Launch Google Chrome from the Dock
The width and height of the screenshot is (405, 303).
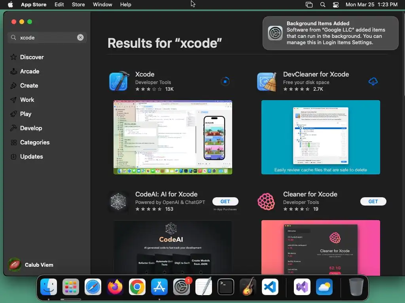click(x=137, y=287)
